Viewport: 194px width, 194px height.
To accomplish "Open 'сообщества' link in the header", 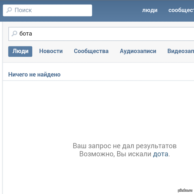I will coord(181,10).
